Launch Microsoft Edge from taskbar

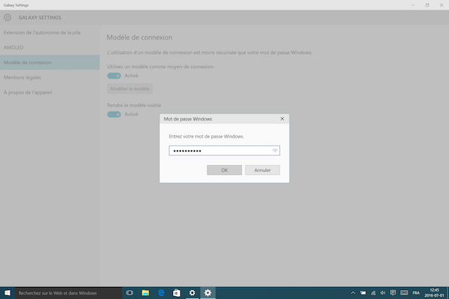click(161, 293)
